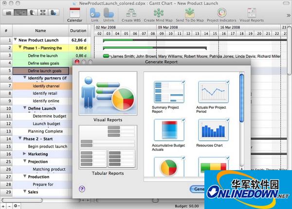Collapse the Define Launch group
Screen dimensions: 292x209
(25, 108)
